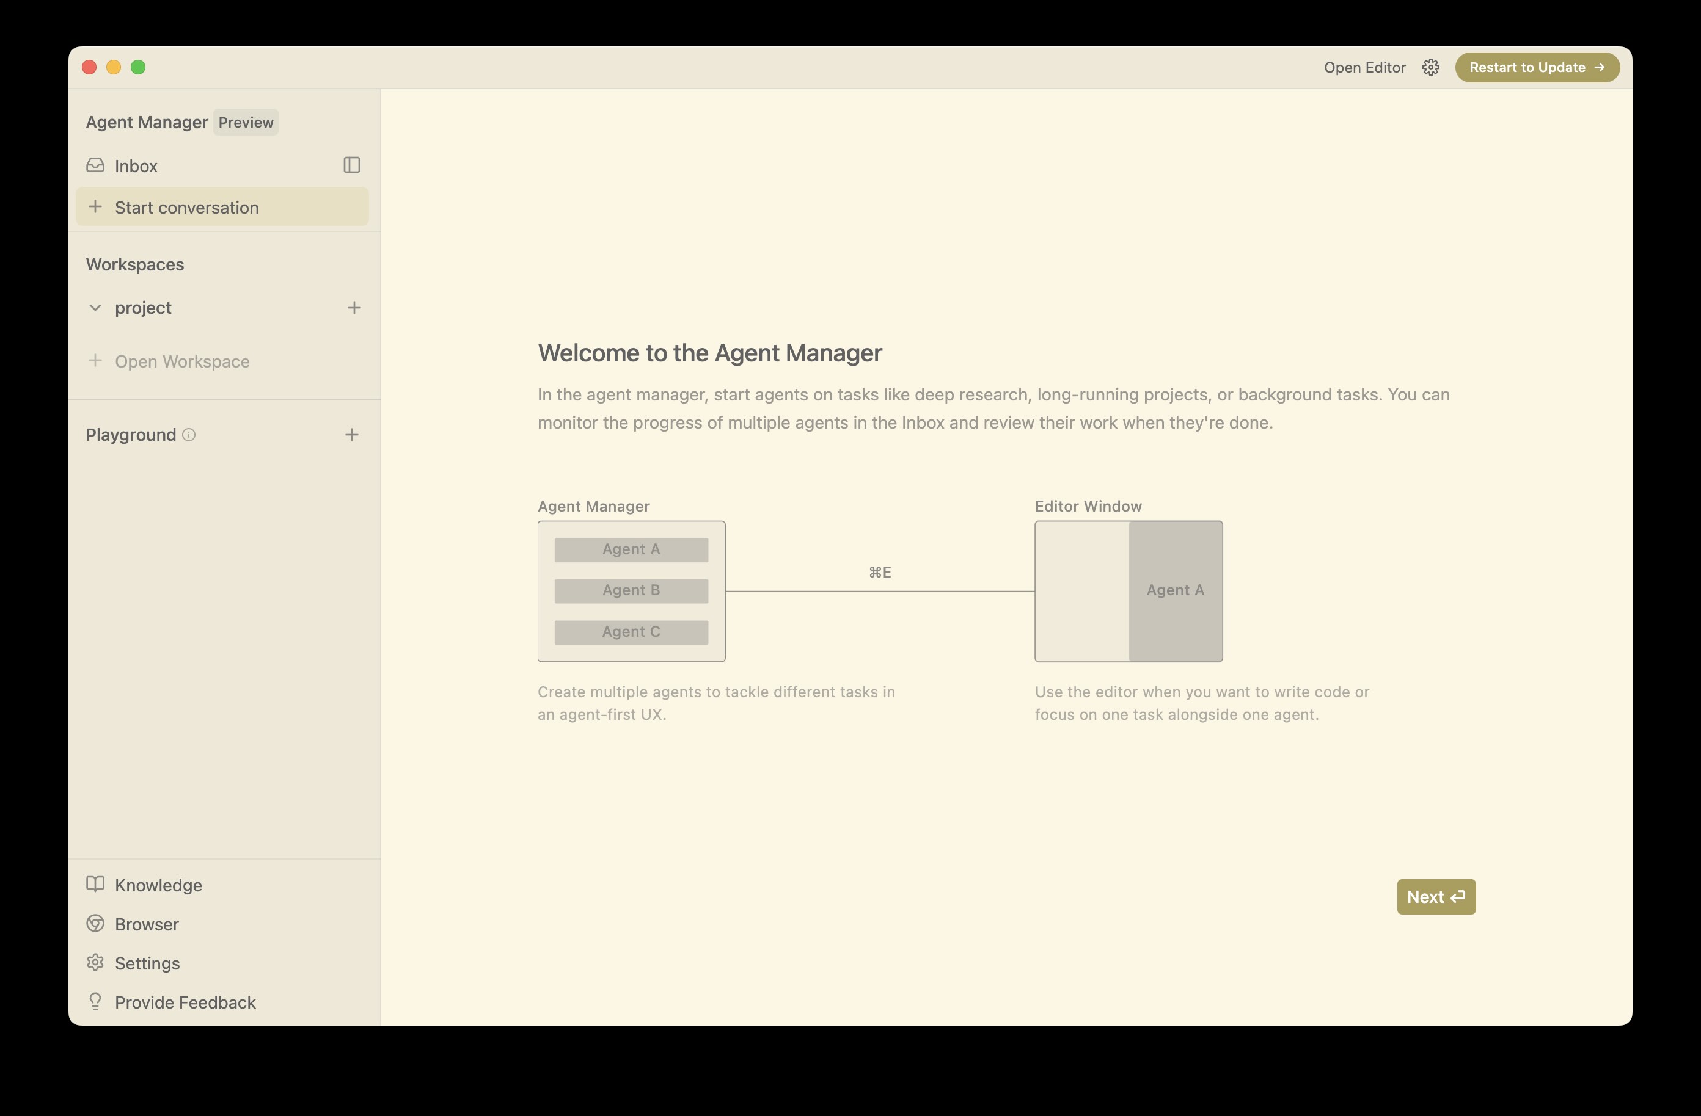1701x1116 pixels.
Task: Collapse the project workspace chevron
Action: click(x=95, y=308)
